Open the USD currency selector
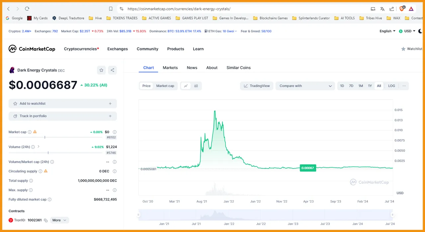Viewport: 425px width, 232px height. 407,31
